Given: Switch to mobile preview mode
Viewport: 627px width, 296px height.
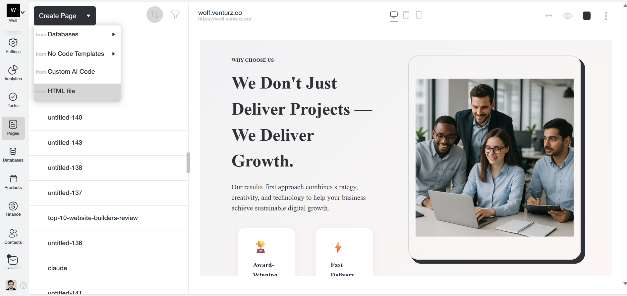Looking at the screenshot, I should [419, 15].
